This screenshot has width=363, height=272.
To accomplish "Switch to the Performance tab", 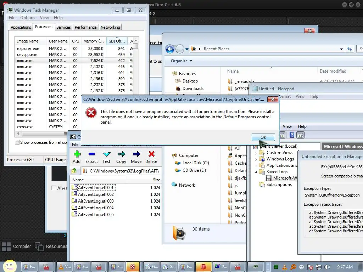I will (x=86, y=27).
